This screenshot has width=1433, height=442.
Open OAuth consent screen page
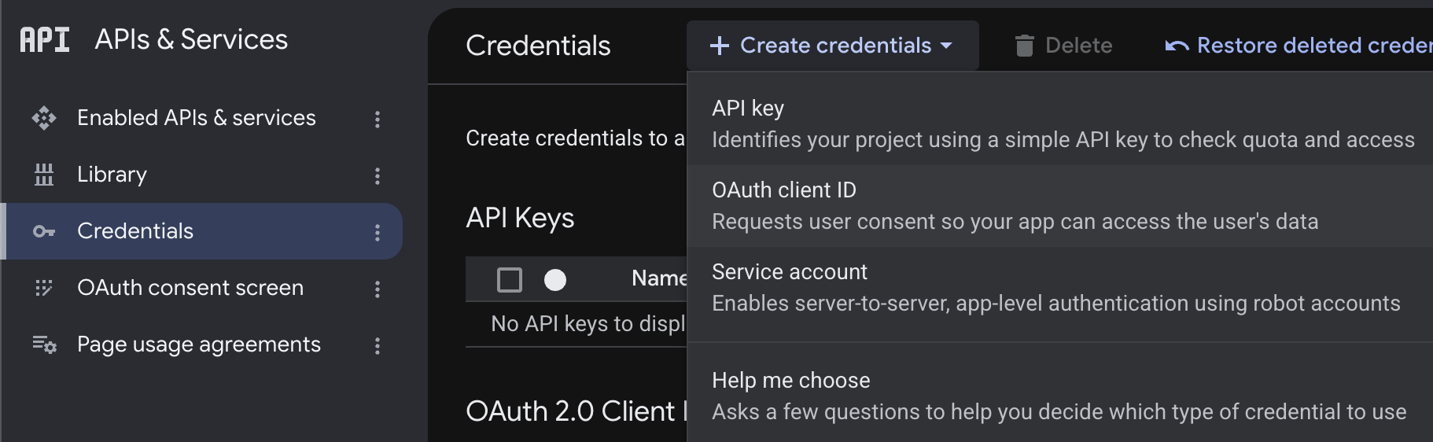point(190,288)
